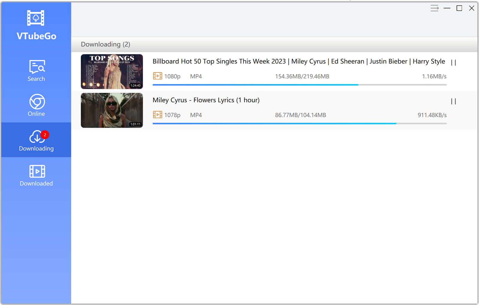The image size is (479, 305).
Task: Select the Billboard Hot 50 video title
Action: [298, 61]
